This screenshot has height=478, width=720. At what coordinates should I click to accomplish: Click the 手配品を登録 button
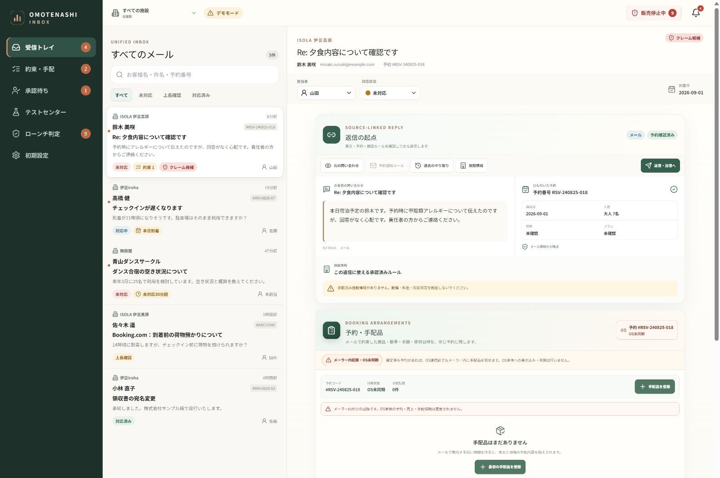pyautogui.click(x=655, y=387)
